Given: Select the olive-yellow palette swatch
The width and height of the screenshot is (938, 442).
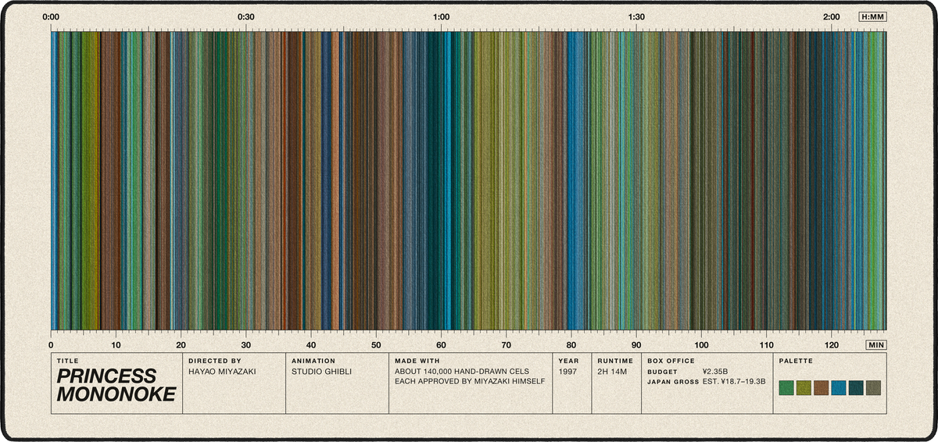Looking at the screenshot, I should [x=804, y=388].
